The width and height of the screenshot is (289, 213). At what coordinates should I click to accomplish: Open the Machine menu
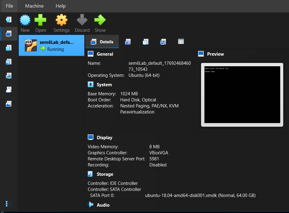[x=34, y=6]
